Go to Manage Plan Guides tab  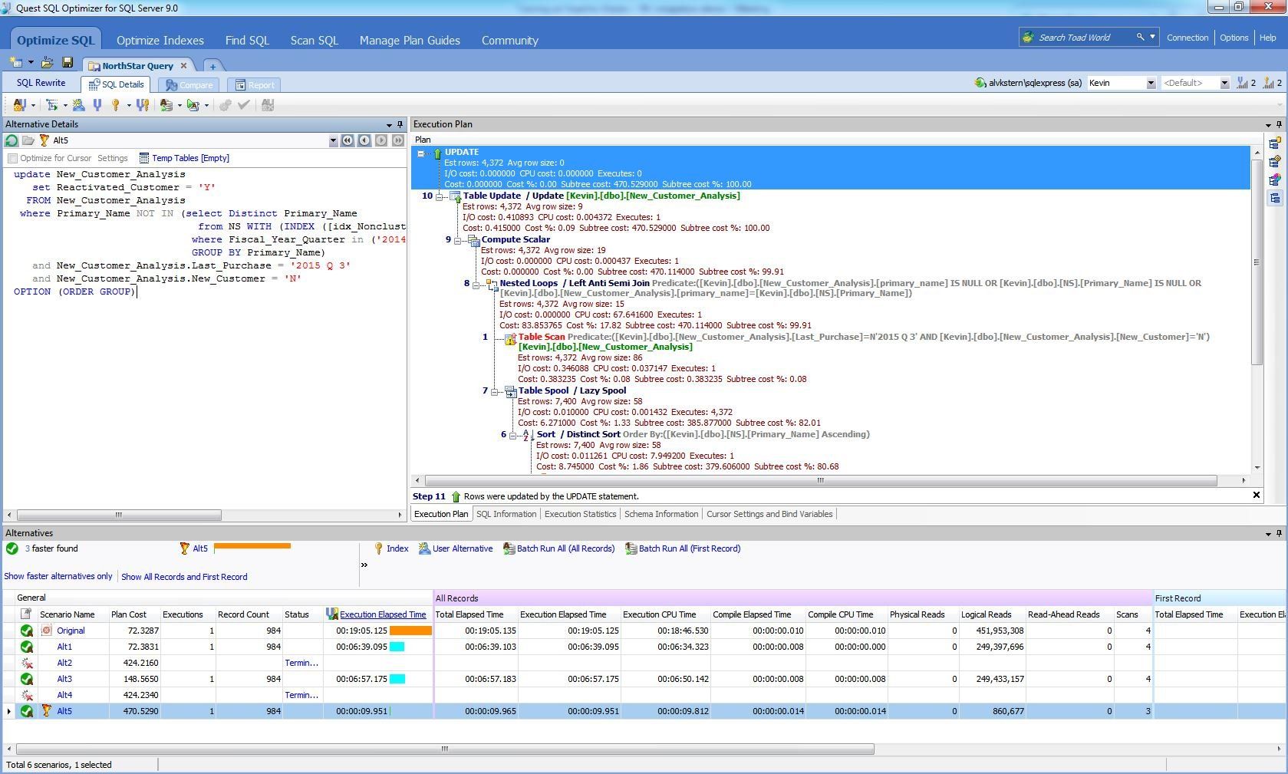[x=410, y=41]
